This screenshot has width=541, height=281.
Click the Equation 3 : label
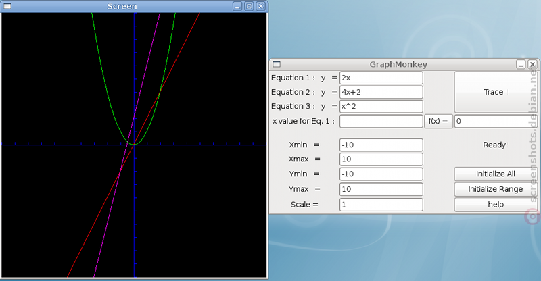pos(293,106)
